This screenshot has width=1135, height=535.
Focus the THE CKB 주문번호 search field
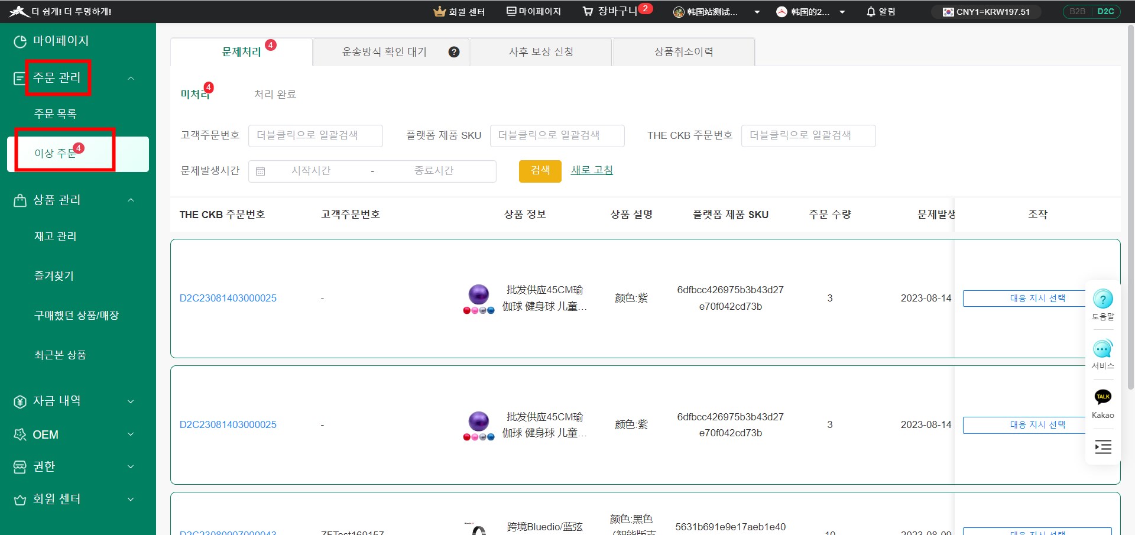(x=808, y=135)
